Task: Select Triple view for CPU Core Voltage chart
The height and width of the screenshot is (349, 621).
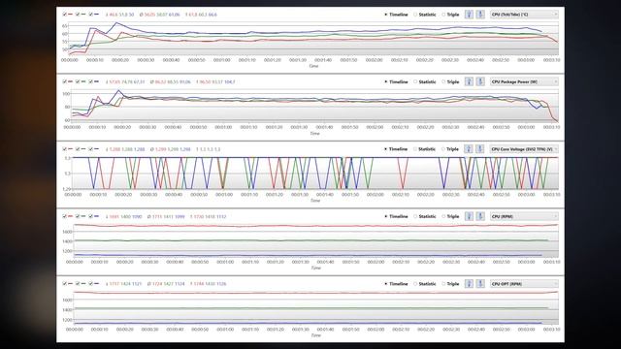Action: 450,149
